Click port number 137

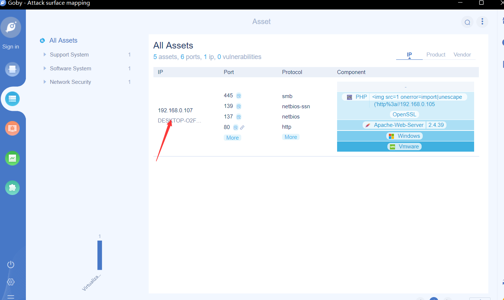228,117
